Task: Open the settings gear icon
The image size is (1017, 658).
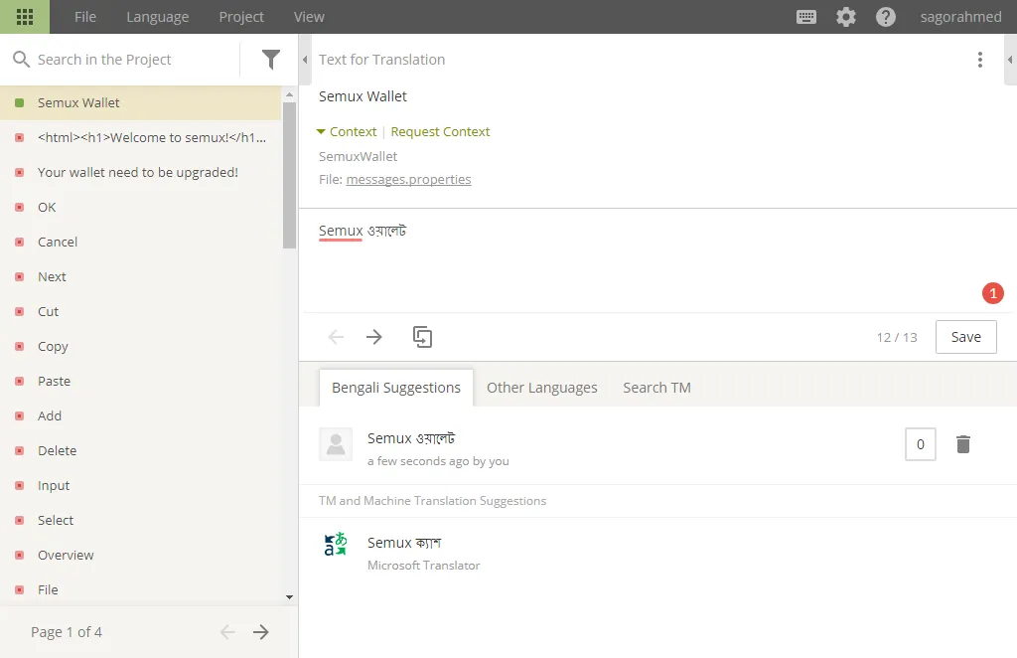Action: tap(846, 17)
